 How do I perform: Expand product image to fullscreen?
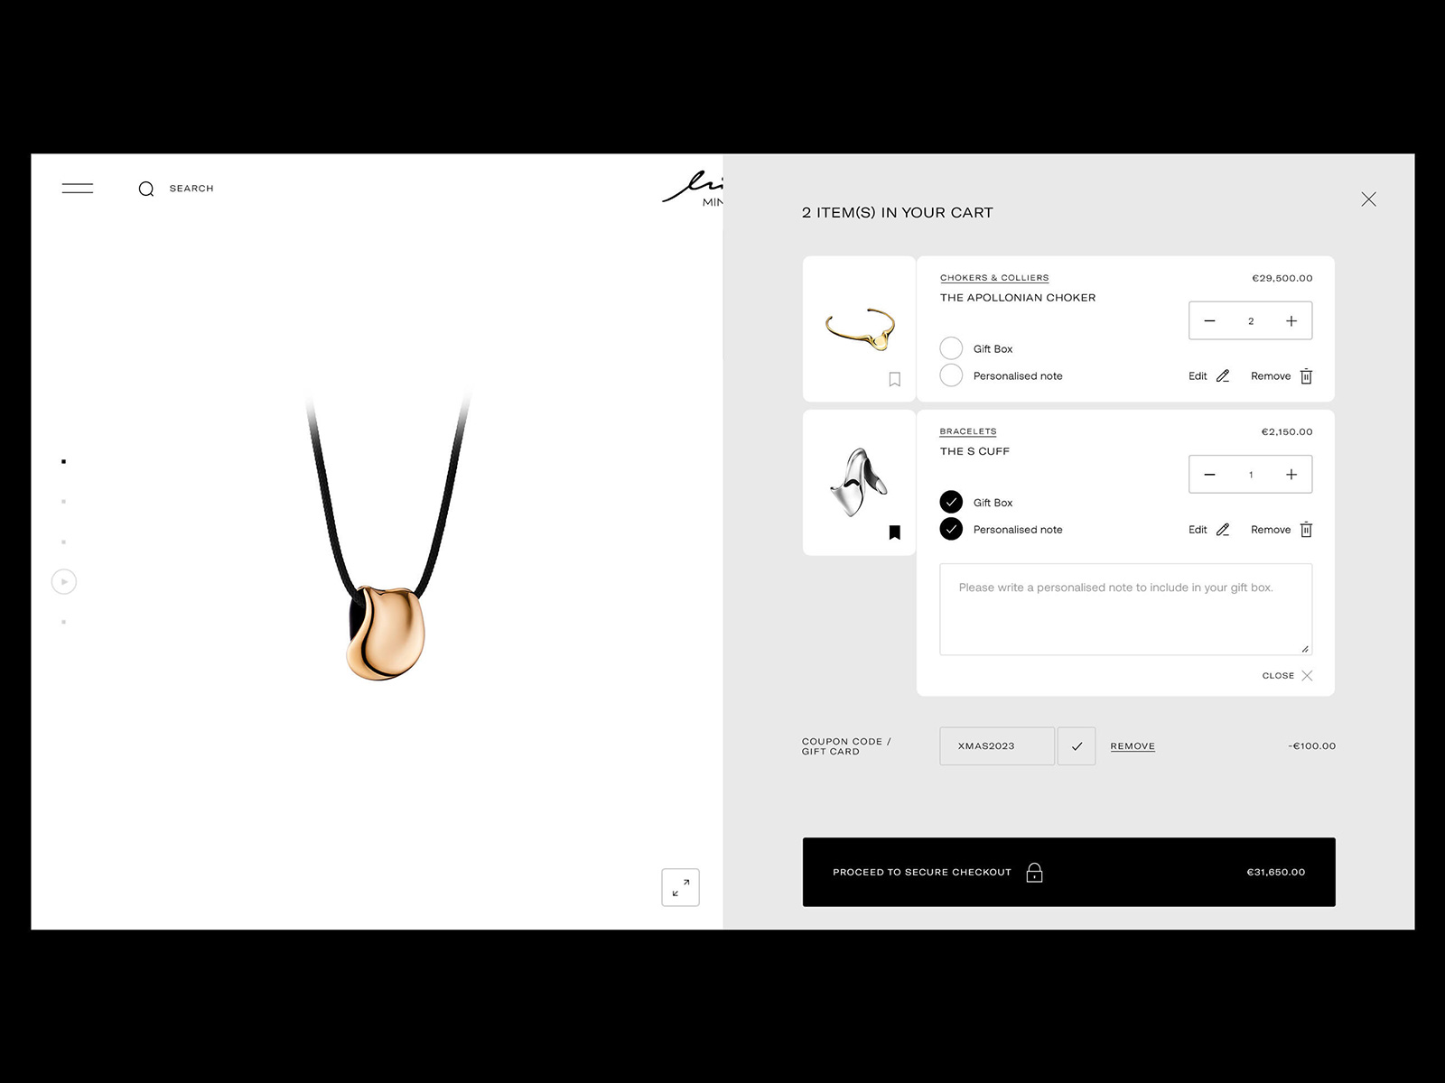coord(680,887)
